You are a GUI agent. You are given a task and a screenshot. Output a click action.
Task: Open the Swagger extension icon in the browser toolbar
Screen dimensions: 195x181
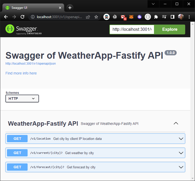pyautogui.click(x=148, y=17)
